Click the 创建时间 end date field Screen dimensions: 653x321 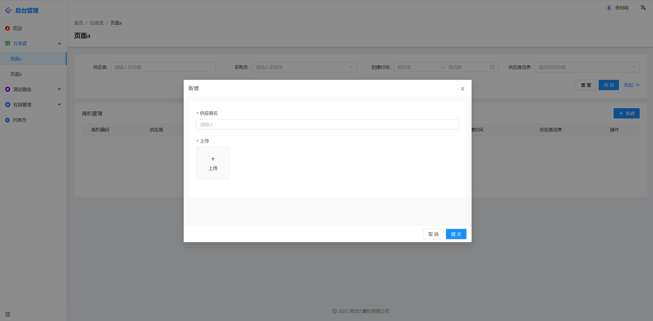click(467, 67)
